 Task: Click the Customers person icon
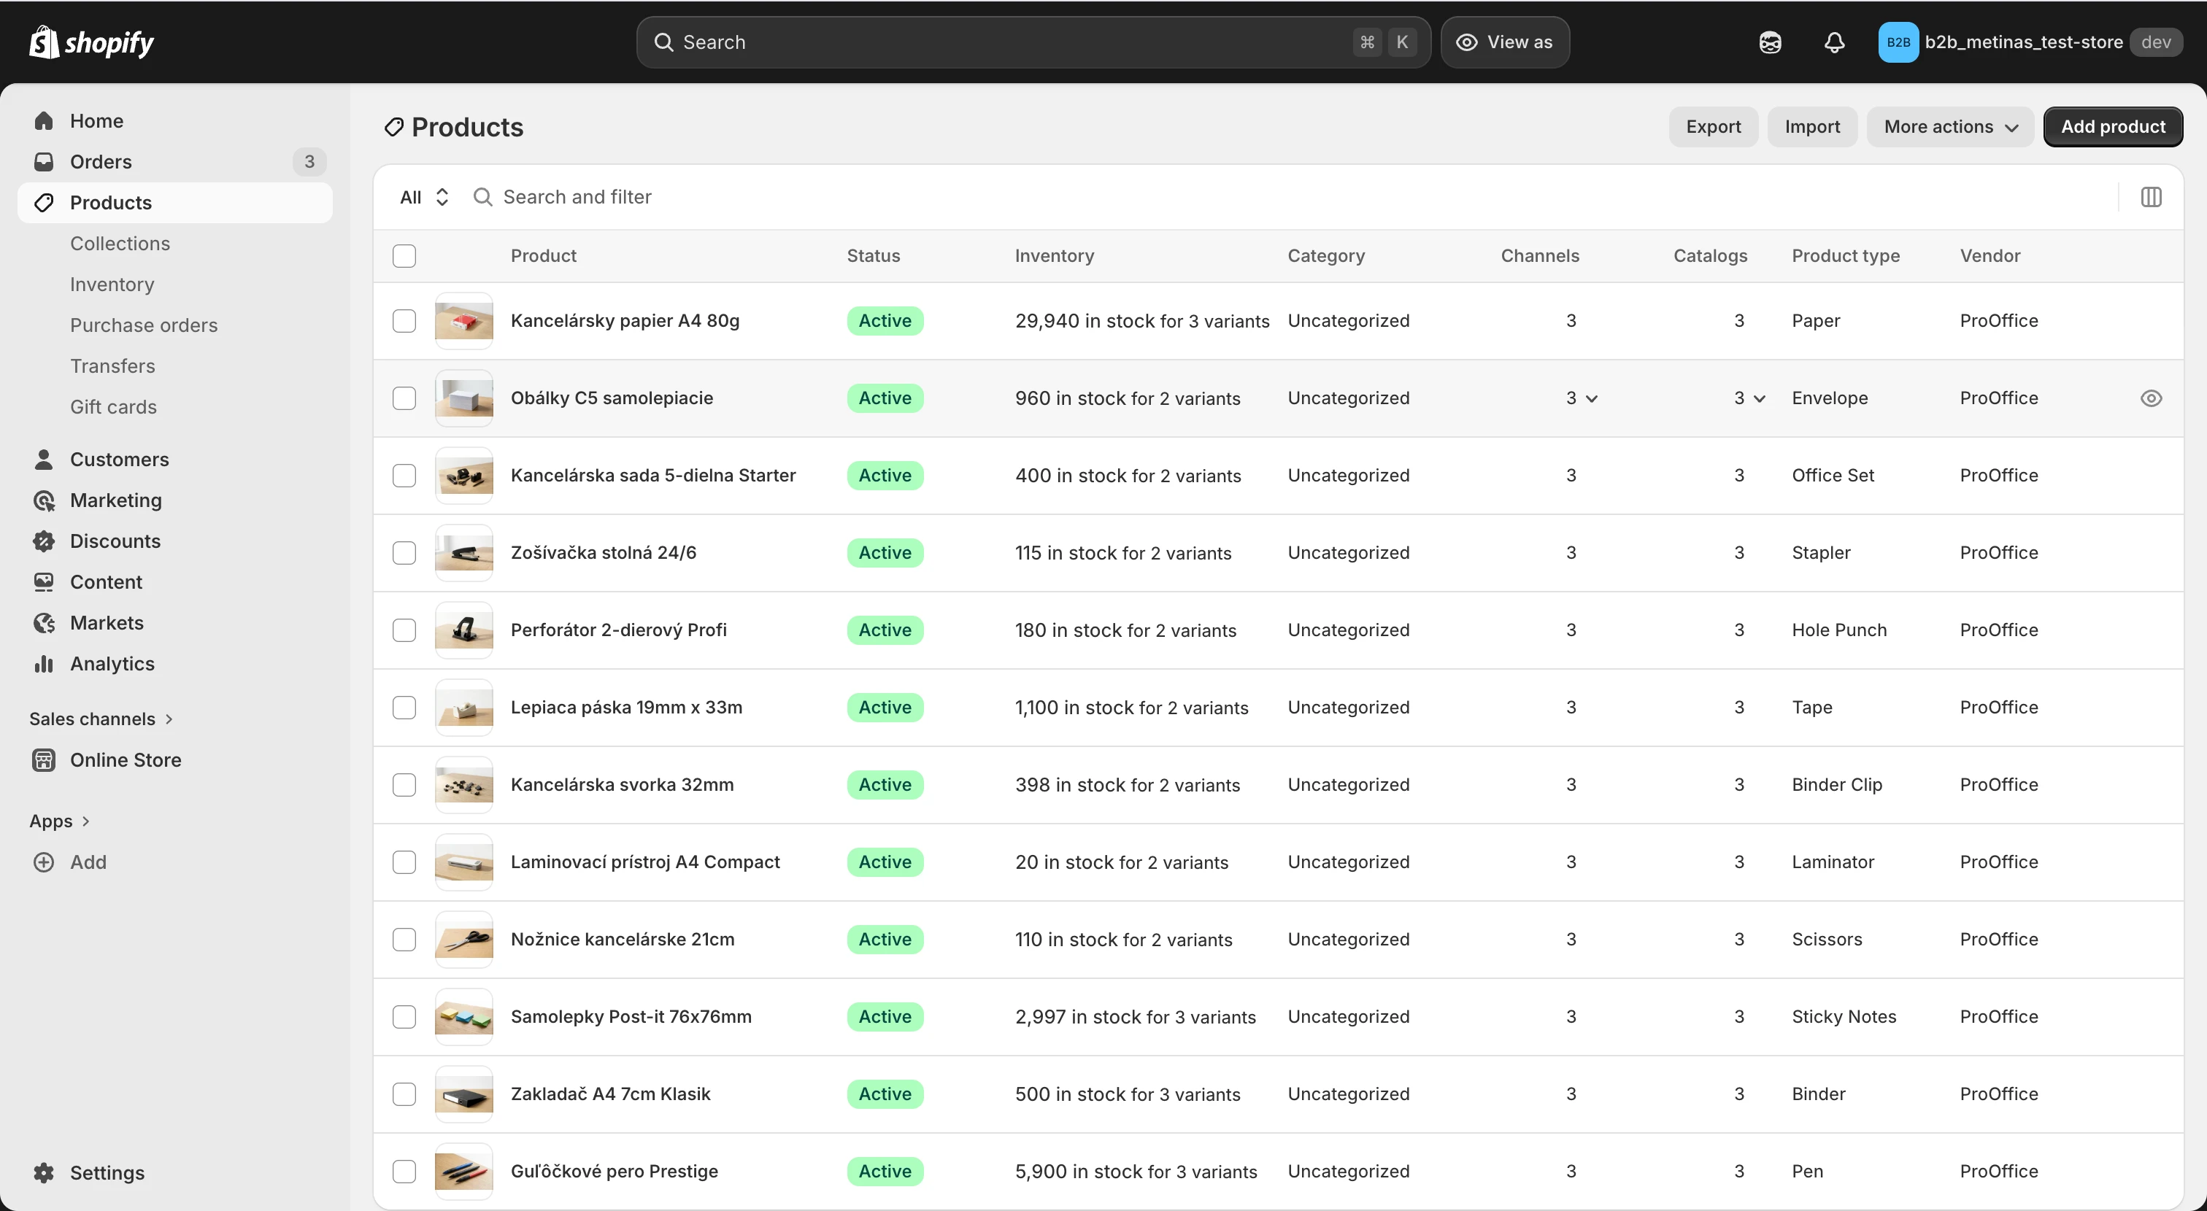click(x=44, y=460)
